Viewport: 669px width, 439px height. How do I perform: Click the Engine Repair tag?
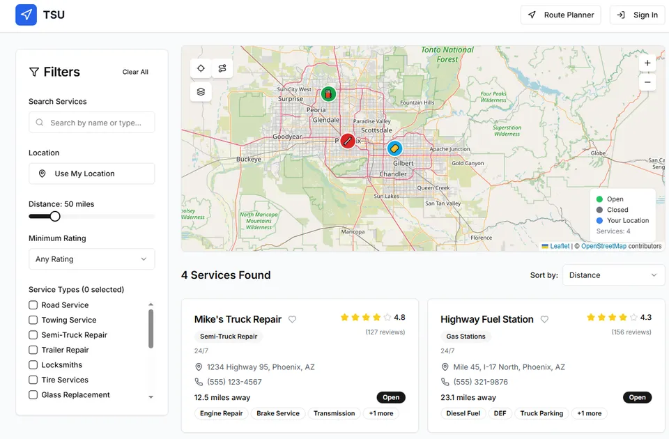click(221, 413)
